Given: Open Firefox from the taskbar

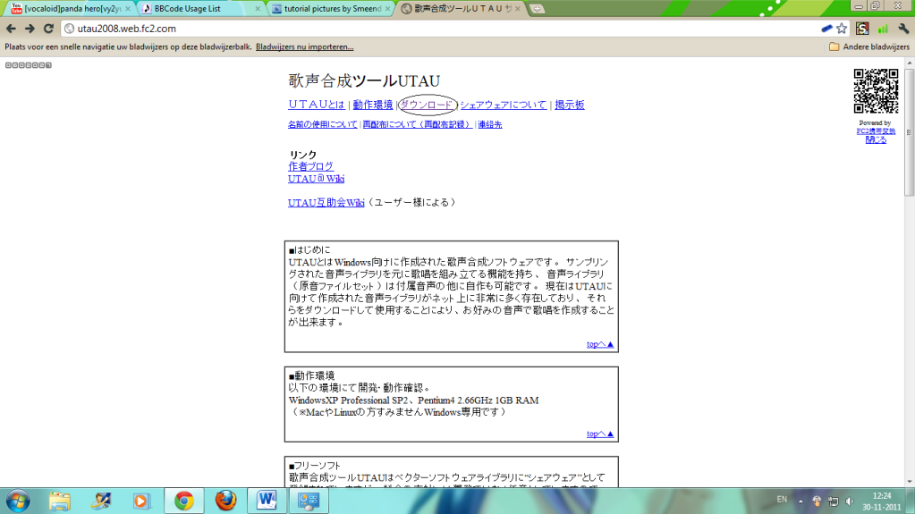Looking at the screenshot, I should pyautogui.click(x=225, y=501).
